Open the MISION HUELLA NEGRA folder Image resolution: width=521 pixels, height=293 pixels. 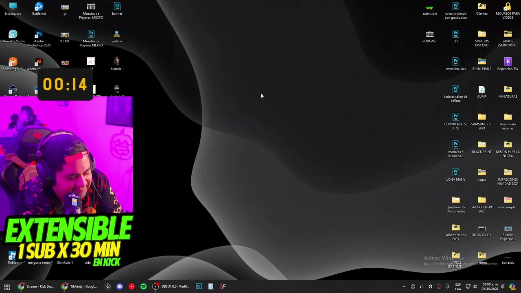[x=508, y=149]
